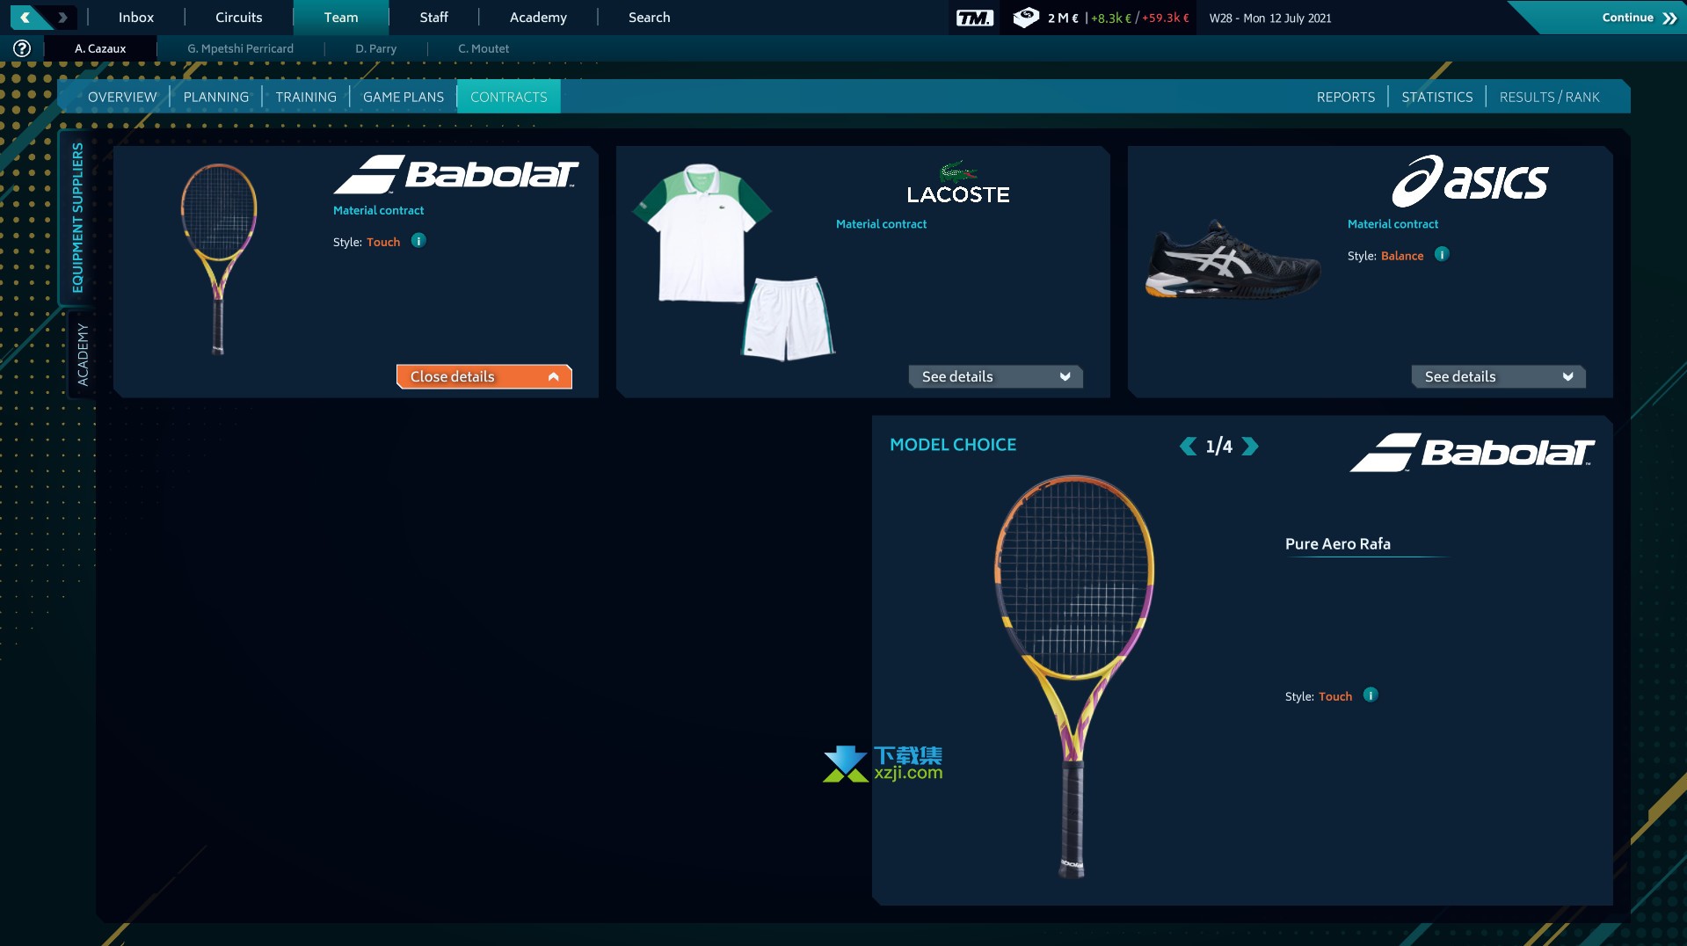1687x946 pixels.
Task: Click the +8.3k € income figure
Action: coord(1111,18)
